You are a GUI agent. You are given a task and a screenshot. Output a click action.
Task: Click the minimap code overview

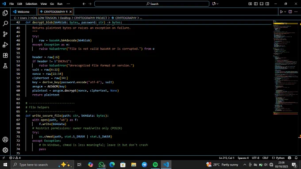[x=286, y=67]
